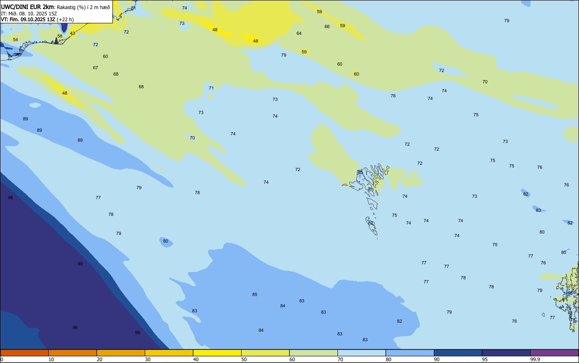Click the 70–80 pale blue legend swatch
579x363 pixels.
361,353
